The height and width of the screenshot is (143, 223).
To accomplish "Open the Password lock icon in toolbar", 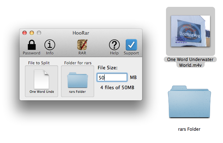I will [32, 45].
